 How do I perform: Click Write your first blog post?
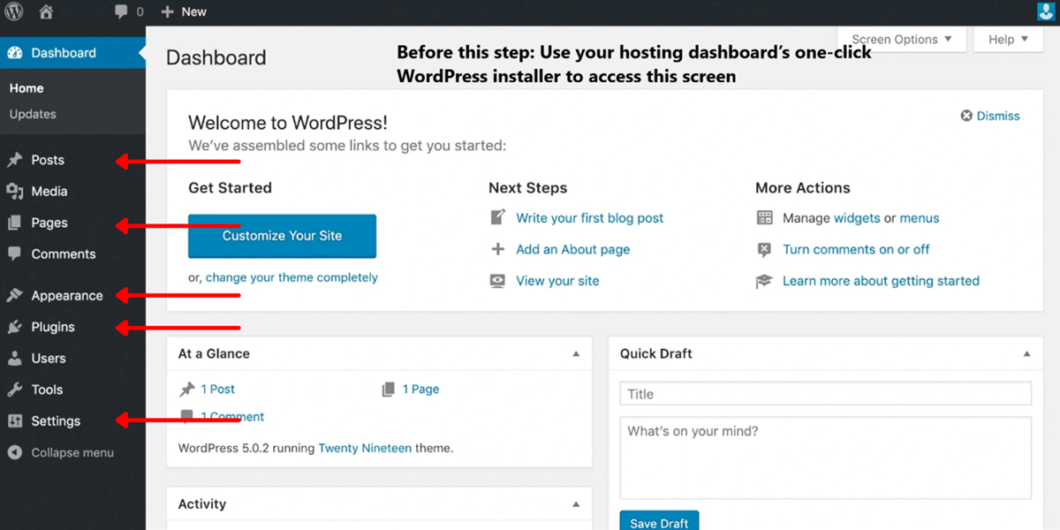point(590,218)
